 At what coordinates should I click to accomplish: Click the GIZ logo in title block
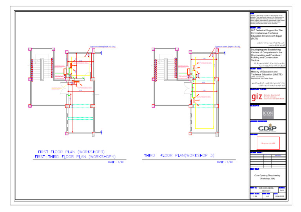pos(257,97)
